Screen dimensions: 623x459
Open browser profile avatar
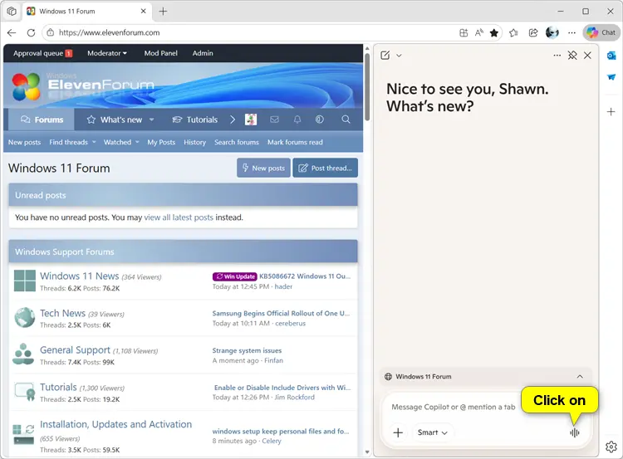pyautogui.click(x=552, y=32)
